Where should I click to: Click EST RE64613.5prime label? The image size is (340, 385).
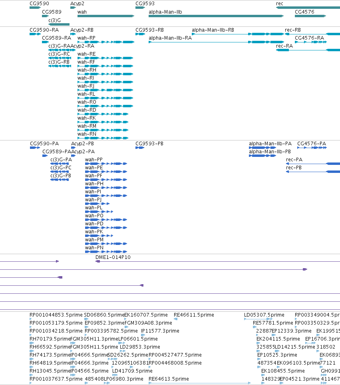pos(169,379)
